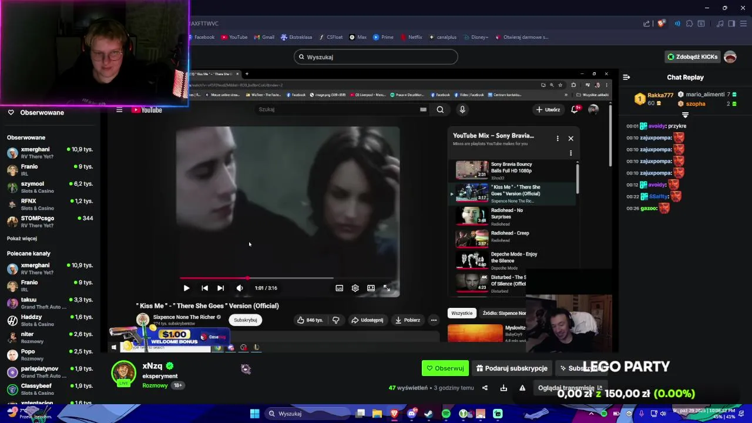Open browser extensions puzzle icon
Viewport: 752px width, 423px height.
(x=689, y=23)
